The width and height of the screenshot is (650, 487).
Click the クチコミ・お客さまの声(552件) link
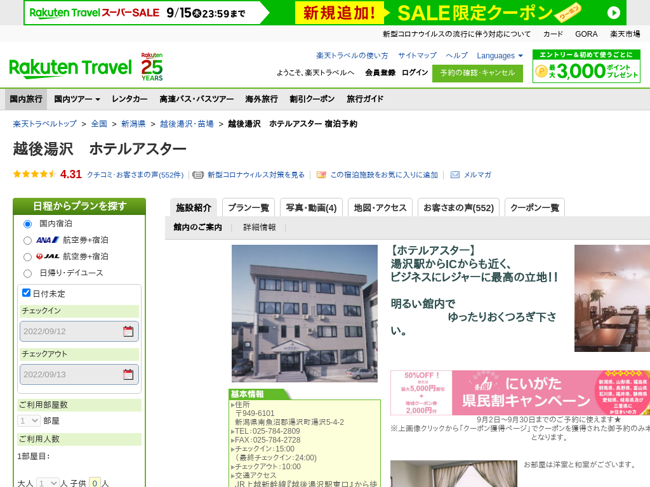[135, 175]
